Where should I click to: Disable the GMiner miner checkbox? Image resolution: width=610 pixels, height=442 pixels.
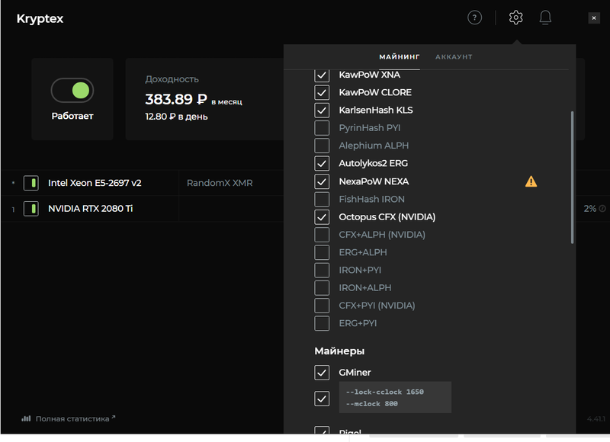point(322,373)
